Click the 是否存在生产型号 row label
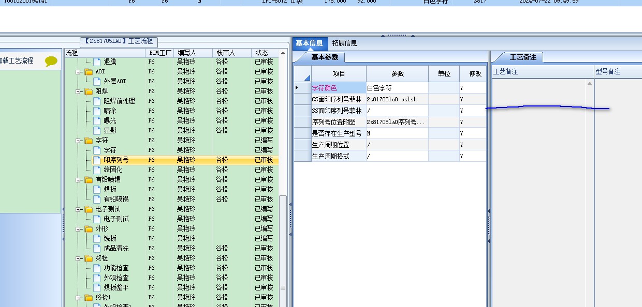This screenshot has width=642, height=307. (339, 133)
